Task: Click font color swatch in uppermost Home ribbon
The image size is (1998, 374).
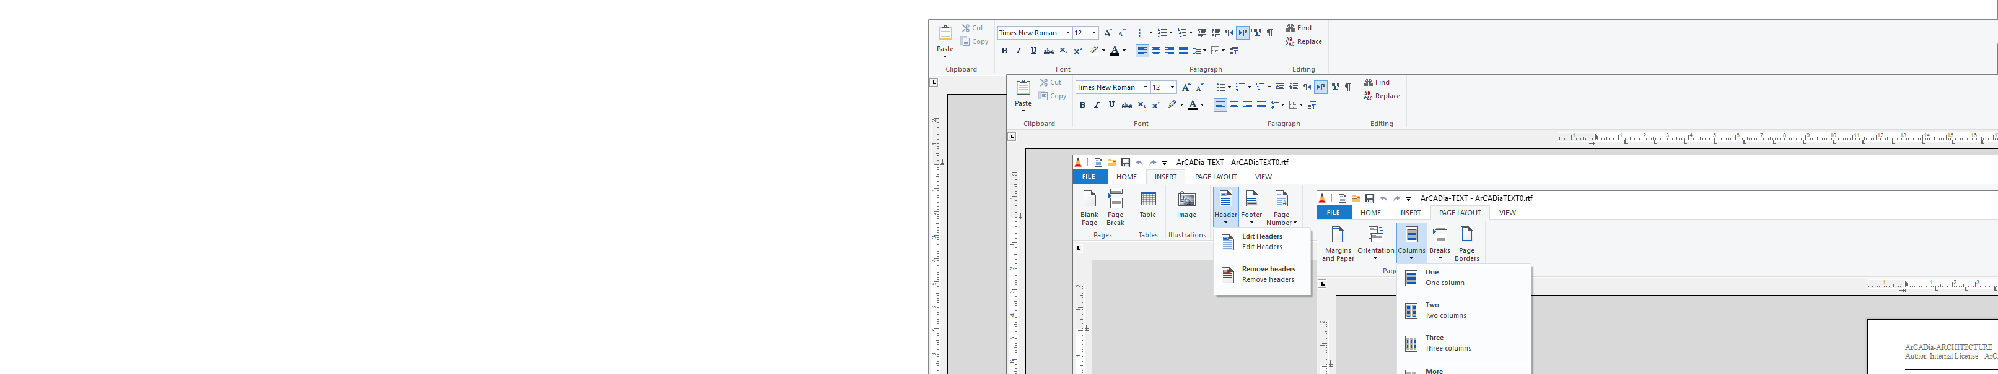Action: (x=1114, y=51)
